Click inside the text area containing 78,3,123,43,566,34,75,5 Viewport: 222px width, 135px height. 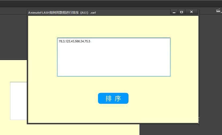[x=114, y=57]
